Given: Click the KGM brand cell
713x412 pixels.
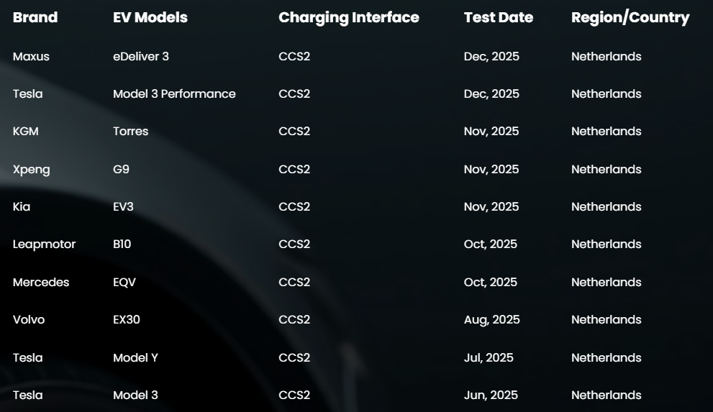Looking at the screenshot, I should (25, 132).
